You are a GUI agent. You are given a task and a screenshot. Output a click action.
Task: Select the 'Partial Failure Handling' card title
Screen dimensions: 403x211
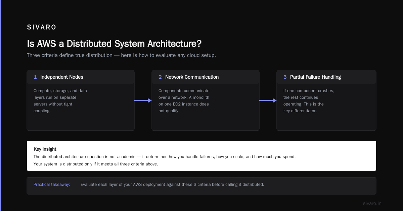coord(315,77)
